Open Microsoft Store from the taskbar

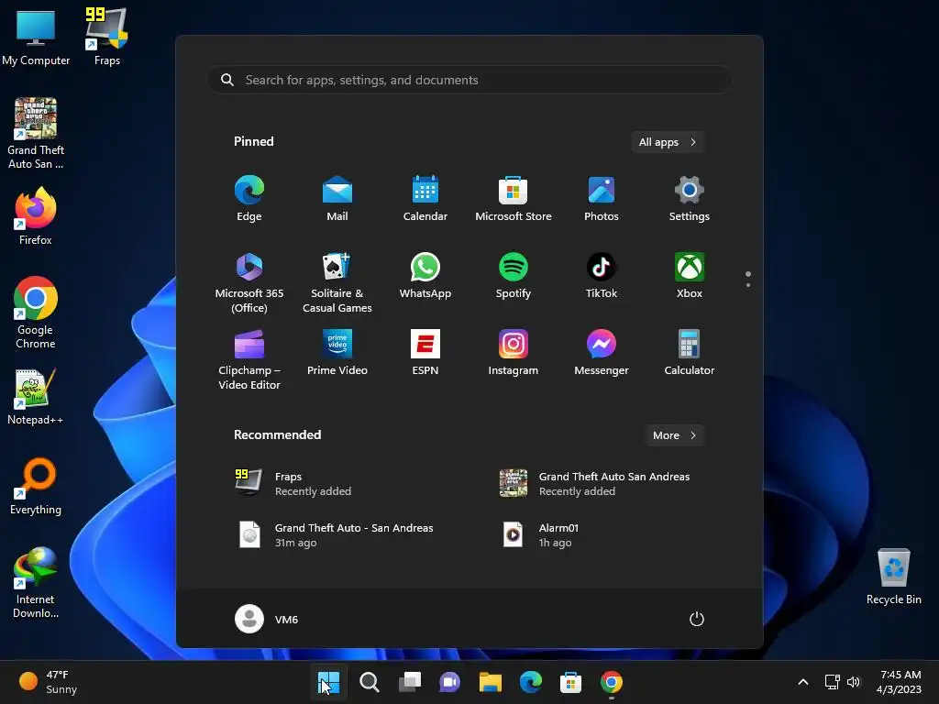point(570,682)
